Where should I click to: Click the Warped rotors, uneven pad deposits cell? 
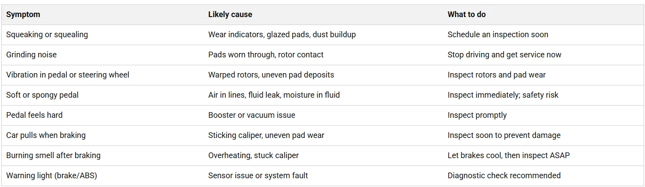(x=271, y=75)
